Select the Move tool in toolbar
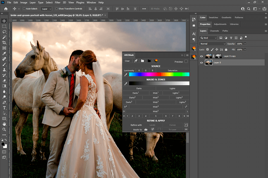Screen dimensions: 268x178 [x=4, y=21]
